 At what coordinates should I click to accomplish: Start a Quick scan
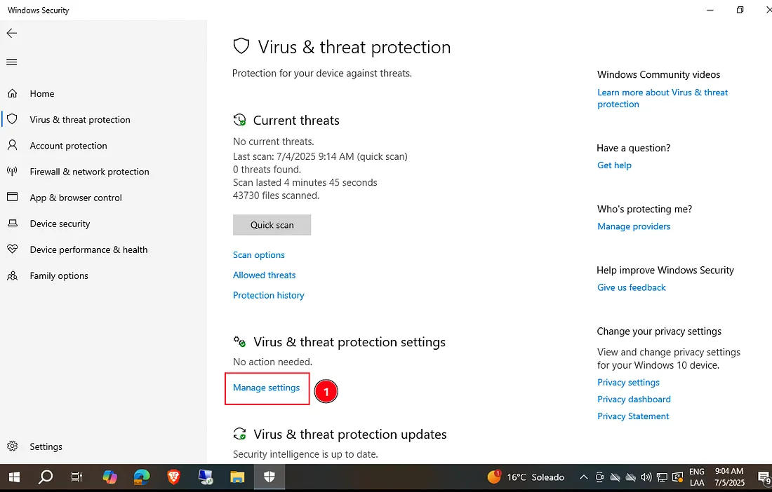[x=272, y=224]
